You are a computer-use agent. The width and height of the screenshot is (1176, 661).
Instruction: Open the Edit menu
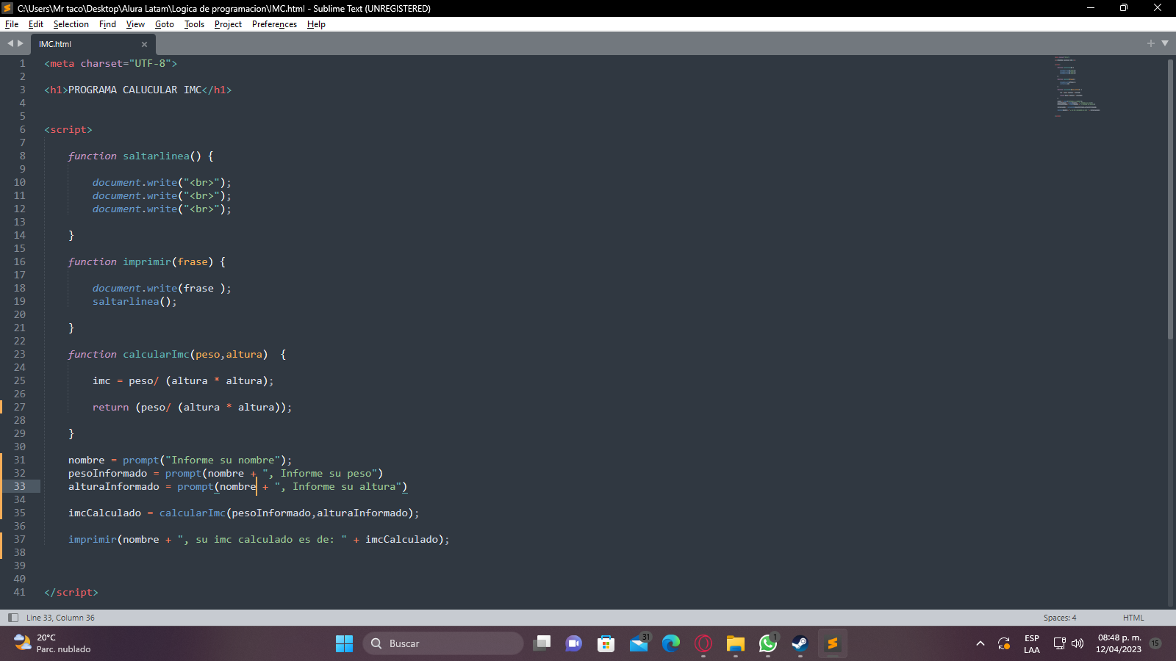point(35,24)
